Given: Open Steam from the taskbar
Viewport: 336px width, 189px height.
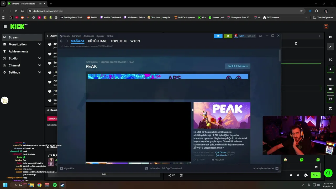Looking at the screenshot, I should coord(62,185).
